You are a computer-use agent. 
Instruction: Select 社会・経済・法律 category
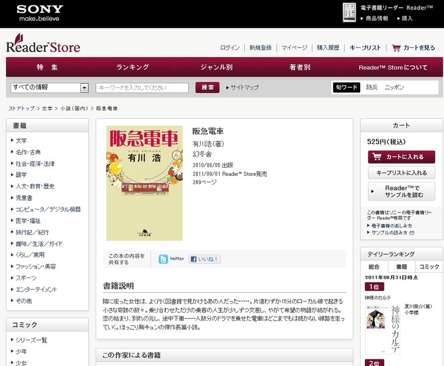tap(35, 164)
